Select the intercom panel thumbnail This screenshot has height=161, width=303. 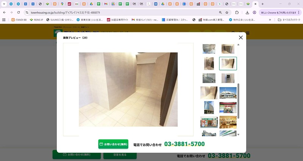[228, 78]
